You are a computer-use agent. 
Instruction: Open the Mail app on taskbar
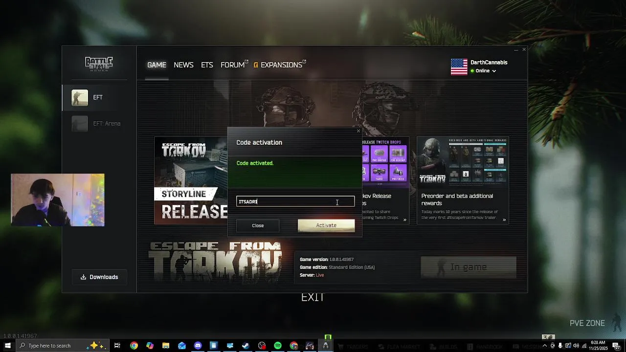(182, 346)
